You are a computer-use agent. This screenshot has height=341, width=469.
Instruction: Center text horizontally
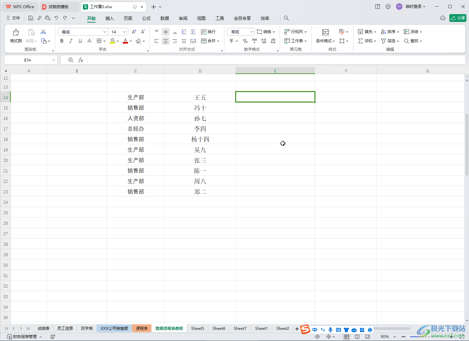tap(166, 41)
